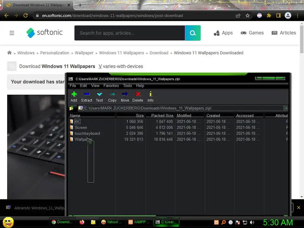This screenshot has width=304, height=228.
Task: Click the volume speaker tray icon
Action: [252, 222]
